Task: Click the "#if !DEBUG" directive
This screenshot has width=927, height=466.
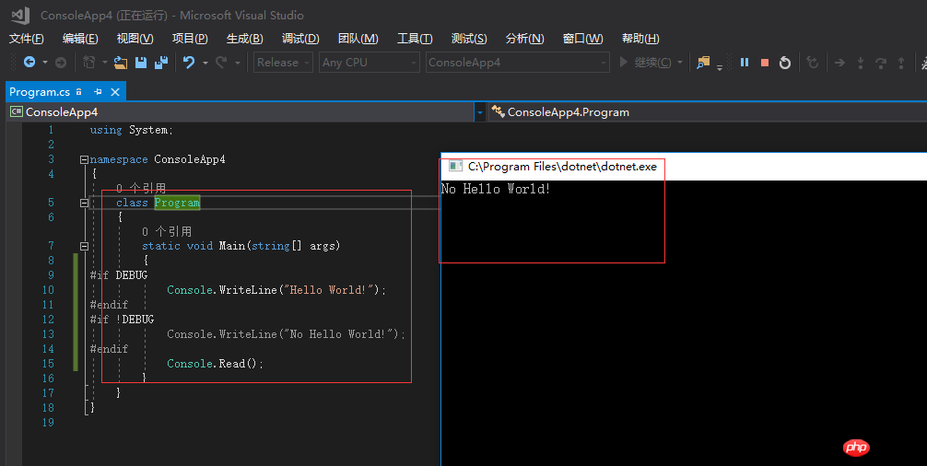Action: pyautogui.click(x=122, y=320)
